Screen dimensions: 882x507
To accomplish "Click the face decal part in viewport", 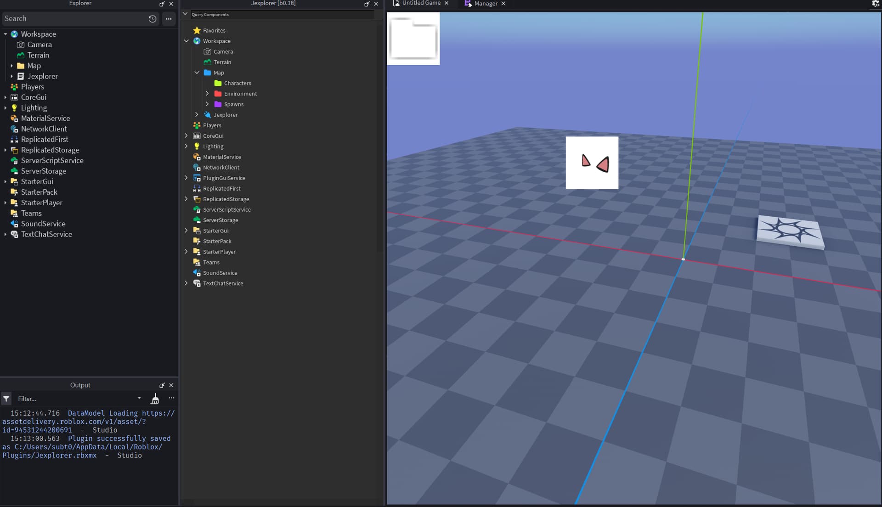I will coord(592,163).
